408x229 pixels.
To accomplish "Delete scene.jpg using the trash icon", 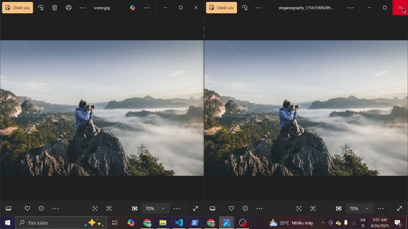I will 55,8.
